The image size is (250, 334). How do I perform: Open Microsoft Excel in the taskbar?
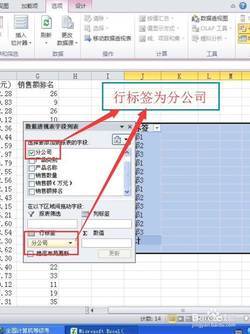(101, 330)
